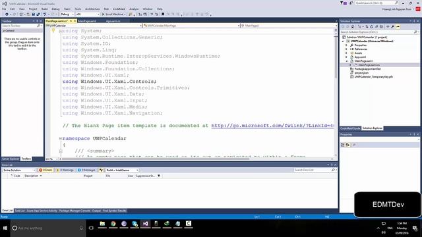Switch to the App.xaml.cs editor tab
This screenshot has width=422, height=237.
113,21
